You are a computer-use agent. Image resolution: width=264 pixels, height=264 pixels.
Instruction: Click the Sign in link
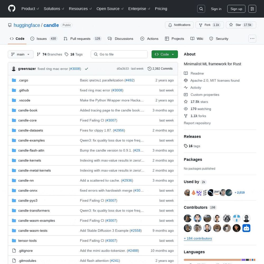point(216,9)
